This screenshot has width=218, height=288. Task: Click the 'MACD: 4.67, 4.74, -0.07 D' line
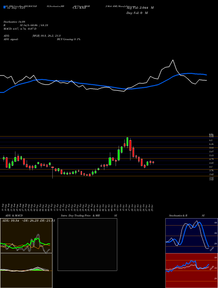[20, 29]
